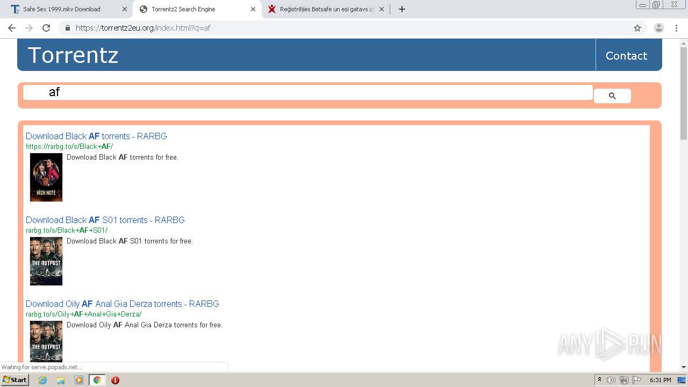688x387 pixels.
Task: View site security lock information
Action: pos(67,28)
